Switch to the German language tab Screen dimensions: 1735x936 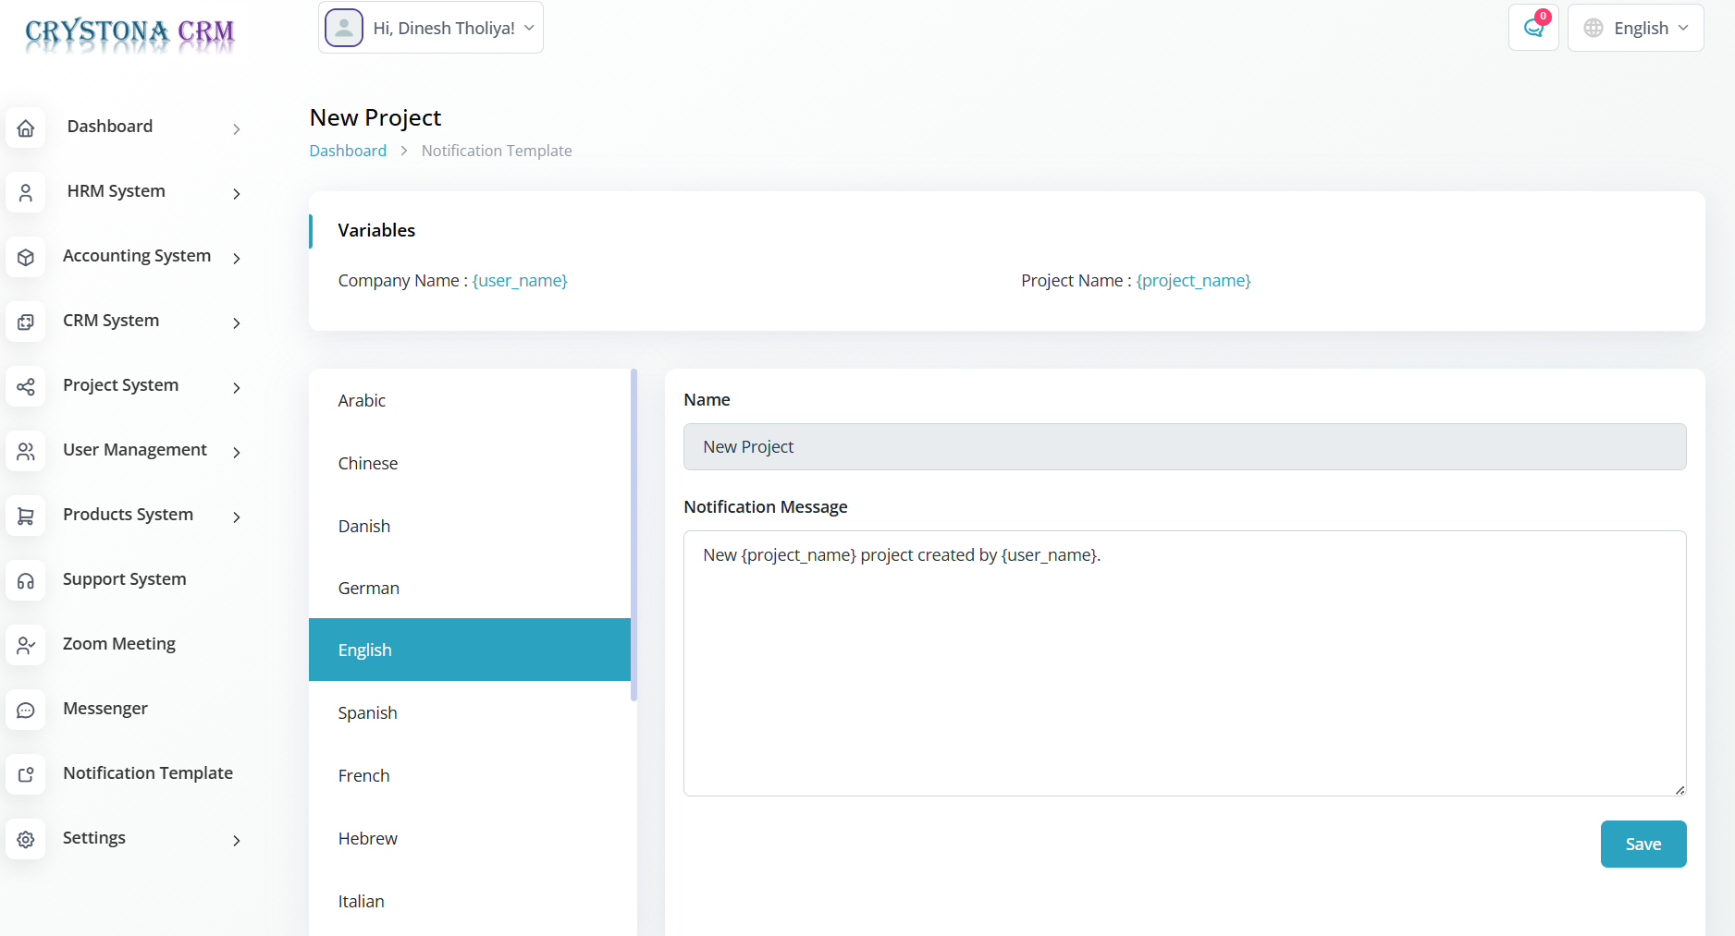point(368,588)
